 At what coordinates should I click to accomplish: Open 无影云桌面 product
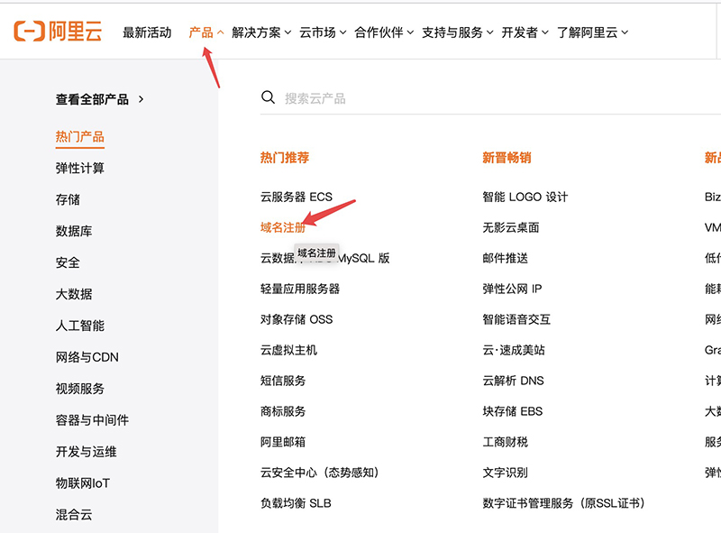coord(511,227)
